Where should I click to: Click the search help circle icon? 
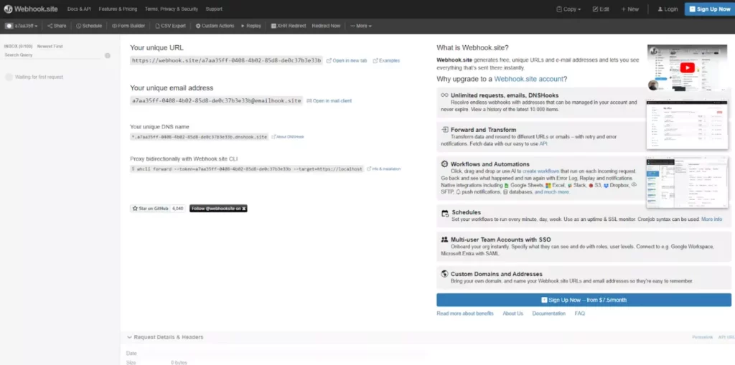pos(108,56)
